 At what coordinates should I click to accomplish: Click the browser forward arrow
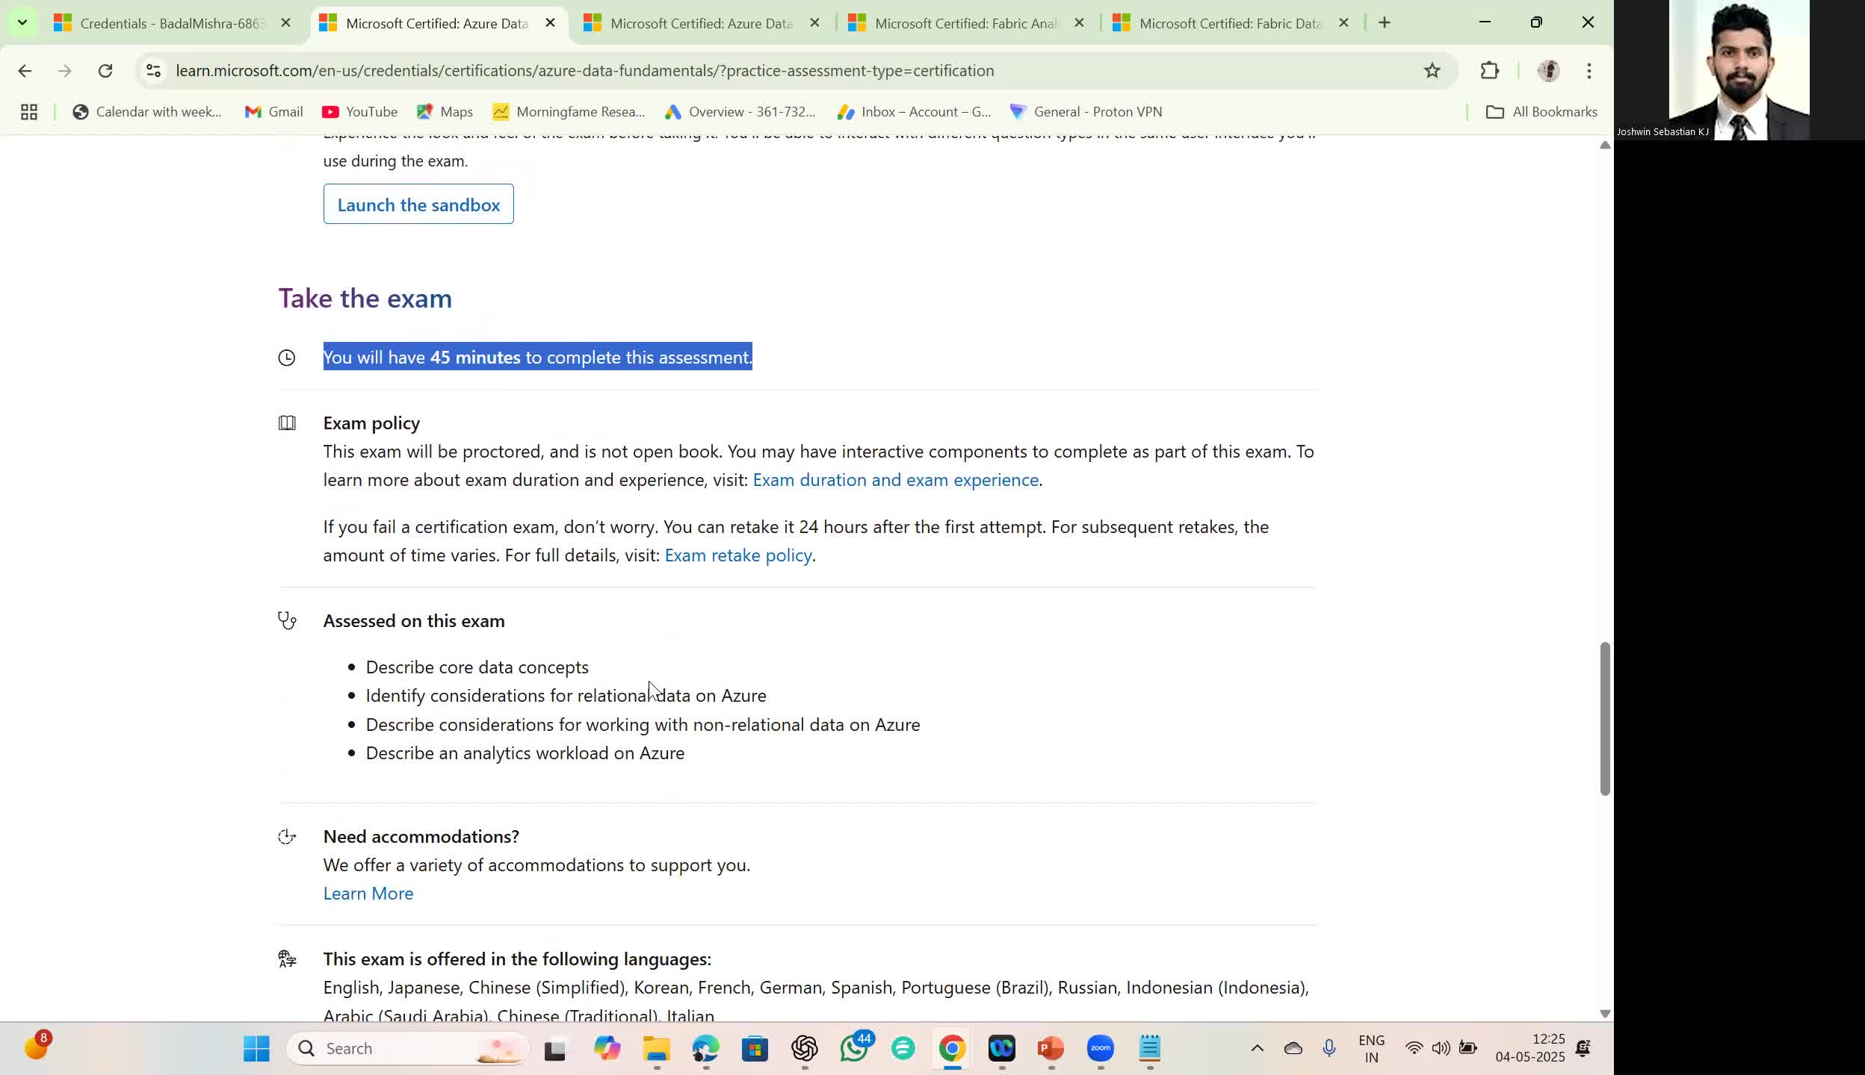65,71
